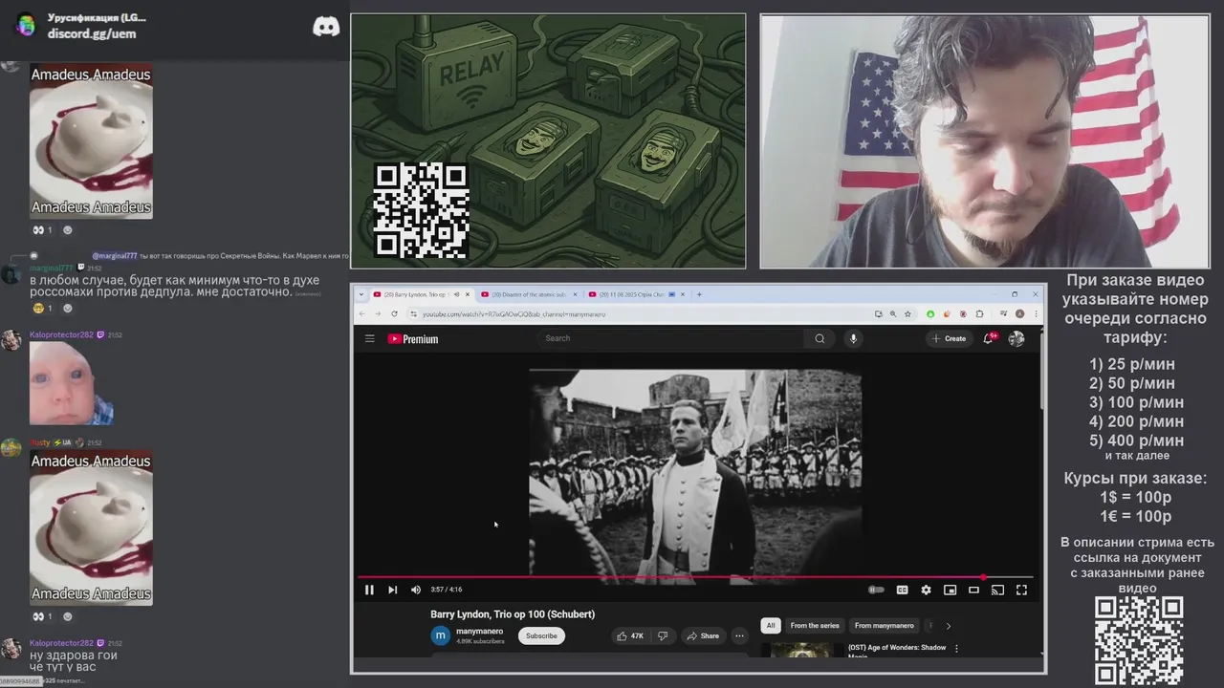Viewport: 1224px width, 688px height.
Task: Go back in Chrome browser
Action: 361,313
